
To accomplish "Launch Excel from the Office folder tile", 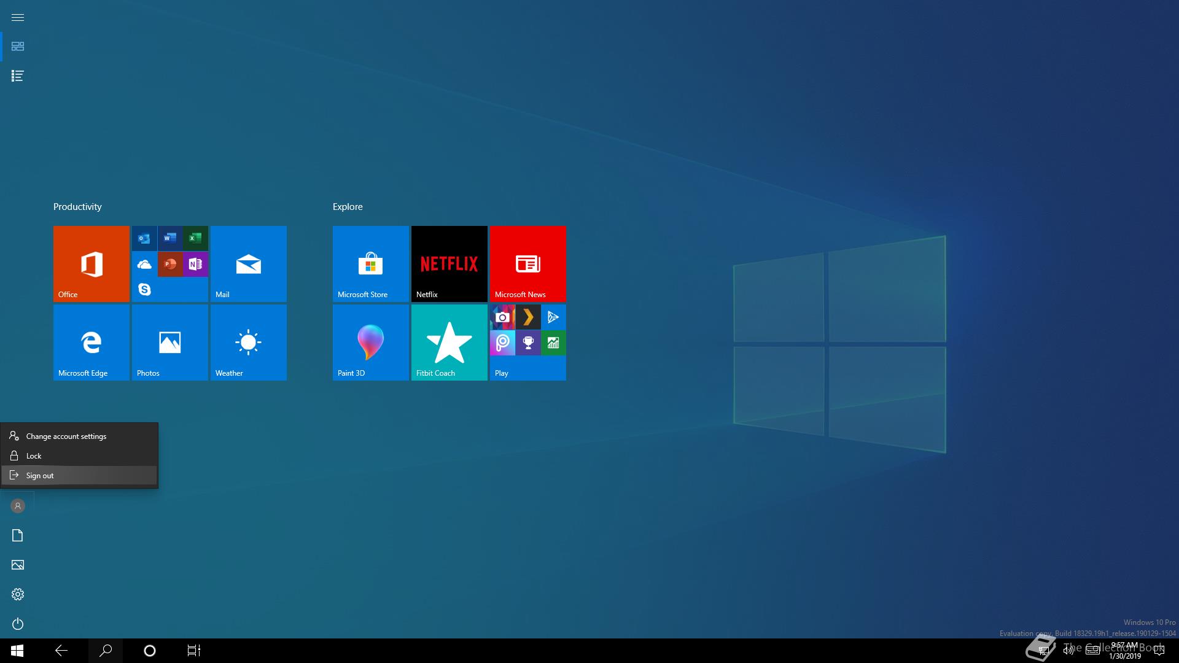I will (195, 238).
